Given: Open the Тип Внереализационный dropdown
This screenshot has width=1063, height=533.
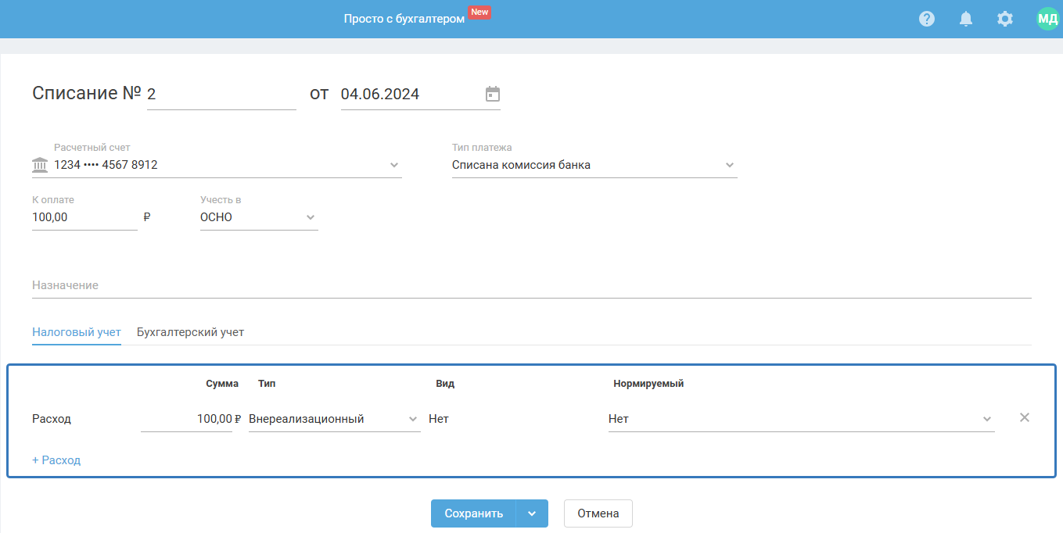Looking at the screenshot, I should click(335, 419).
